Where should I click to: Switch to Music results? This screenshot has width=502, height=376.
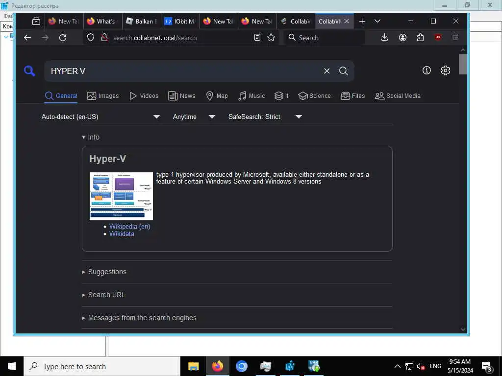[x=251, y=96]
